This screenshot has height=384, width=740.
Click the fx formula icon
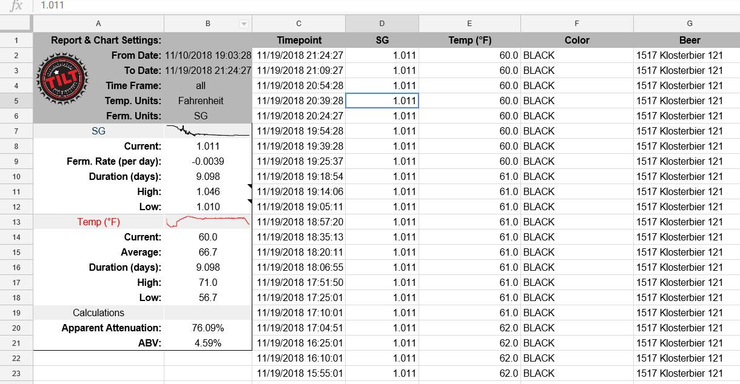coord(16,5)
